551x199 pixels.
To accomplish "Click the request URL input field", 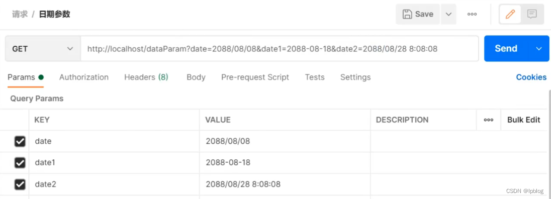I will [x=280, y=48].
